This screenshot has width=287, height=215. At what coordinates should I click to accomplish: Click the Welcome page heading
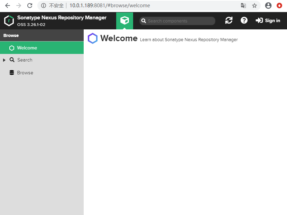click(x=119, y=38)
